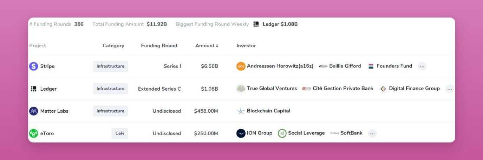Click the ION Group dark logo
This screenshot has height=160, width=483.
pyautogui.click(x=241, y=133)
